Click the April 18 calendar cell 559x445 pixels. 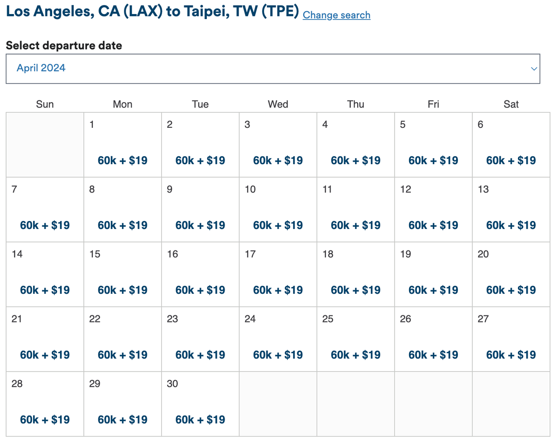click(356, 275)
